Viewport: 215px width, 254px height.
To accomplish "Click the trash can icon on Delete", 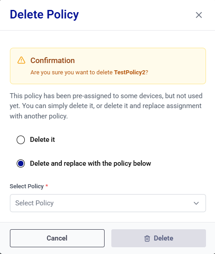I will point(147,238).
